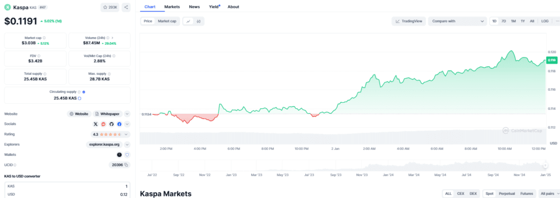The image size is (560, 198).
Task: Click the black wallet icon
Action: (119, 155)
